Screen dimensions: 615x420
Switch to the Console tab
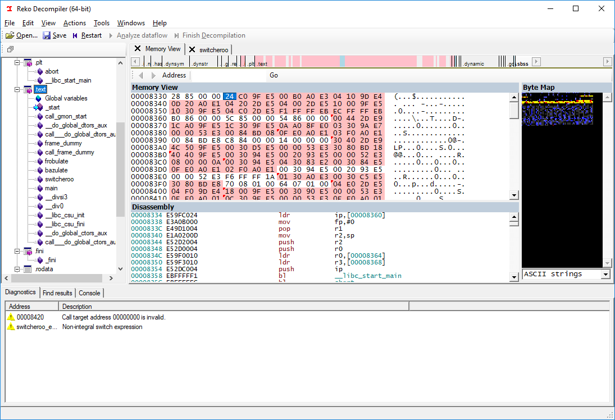click(x=89, y=293)
